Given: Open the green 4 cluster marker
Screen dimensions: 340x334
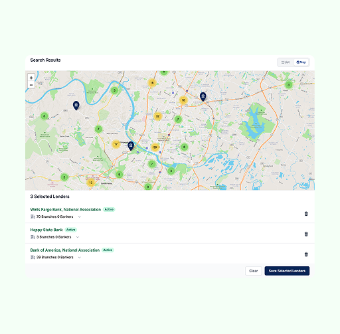Looking at the screenshot, I should coord(171,171).
